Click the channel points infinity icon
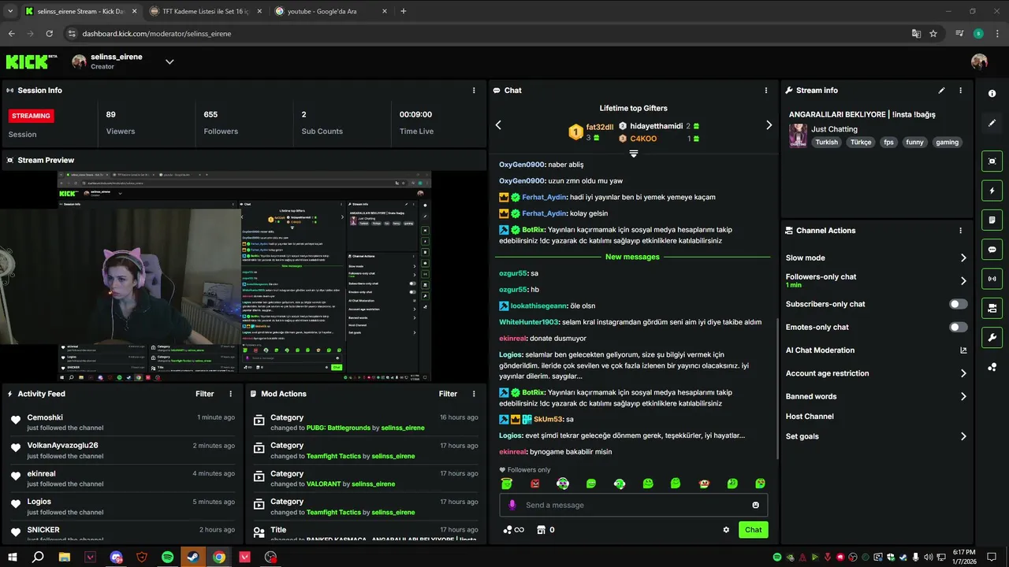 514,530
